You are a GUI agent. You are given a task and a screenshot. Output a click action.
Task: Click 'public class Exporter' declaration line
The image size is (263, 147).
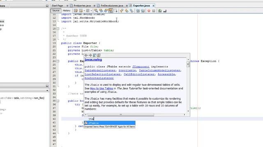81,43
